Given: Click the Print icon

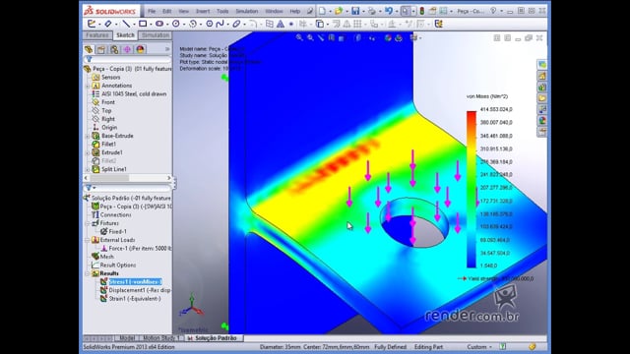Looking at the screenshot, I should (372, 11).
